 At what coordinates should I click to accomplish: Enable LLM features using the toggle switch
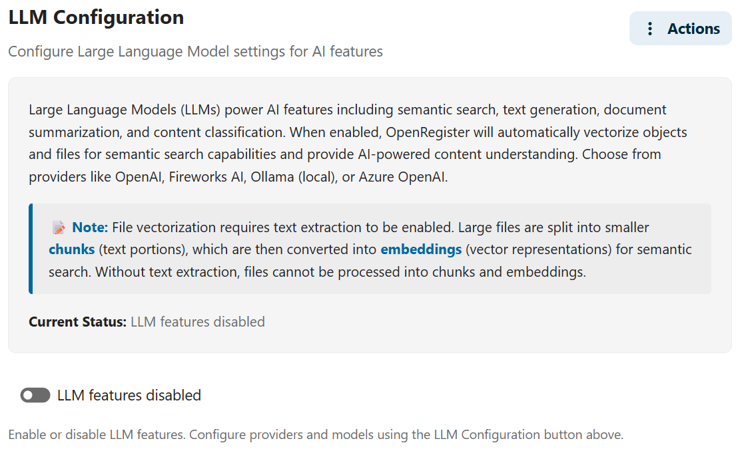35,395
